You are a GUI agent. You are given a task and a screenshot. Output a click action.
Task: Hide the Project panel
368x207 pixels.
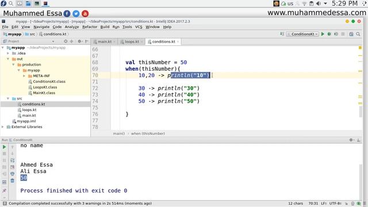[87, 41]
